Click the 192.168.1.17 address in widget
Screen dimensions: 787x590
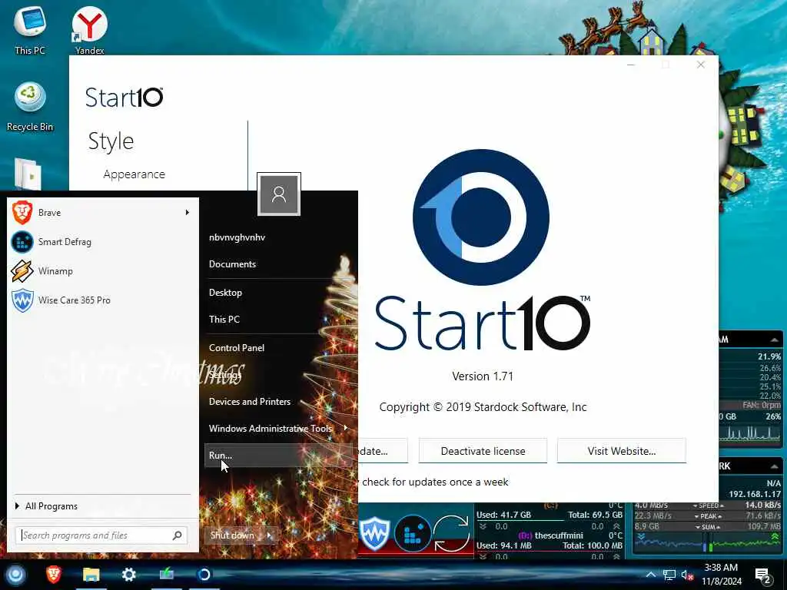755,494
